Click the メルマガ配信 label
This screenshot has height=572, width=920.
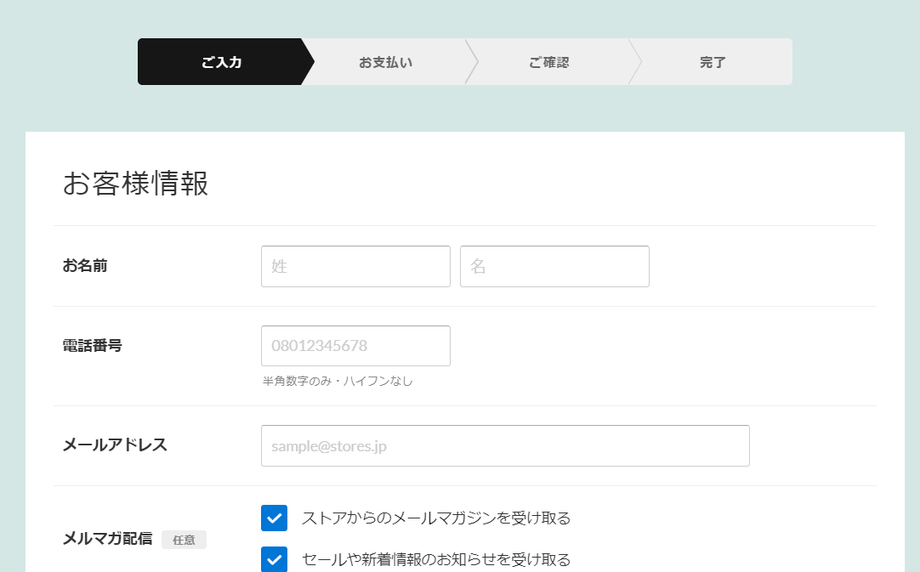(107, 539)
